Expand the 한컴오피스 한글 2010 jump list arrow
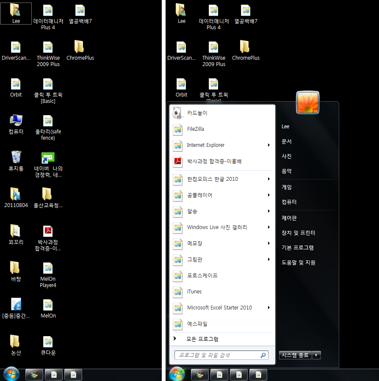The width and height of the screenshot is (379, 381). pos(268,179)
